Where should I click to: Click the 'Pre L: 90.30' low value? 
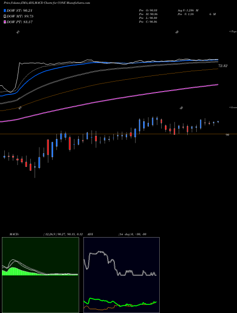point(148,18)
